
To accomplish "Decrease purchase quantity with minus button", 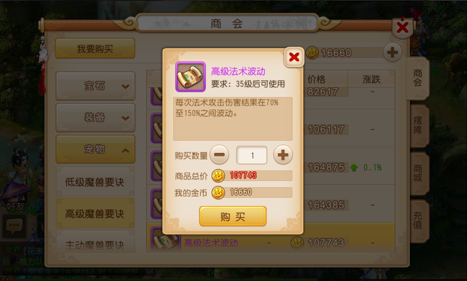I will (220, 155).
